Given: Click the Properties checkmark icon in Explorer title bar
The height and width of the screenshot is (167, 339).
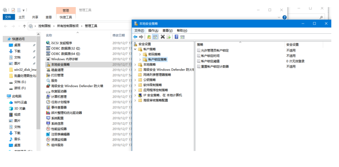Looking at the screenshot, I should [13, 10].
